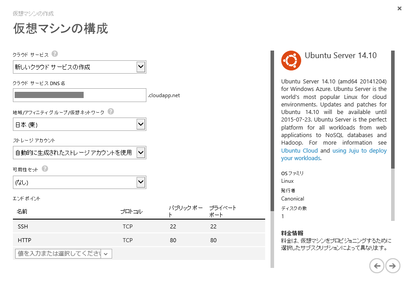Go to the next page arrow

point(392,266)
